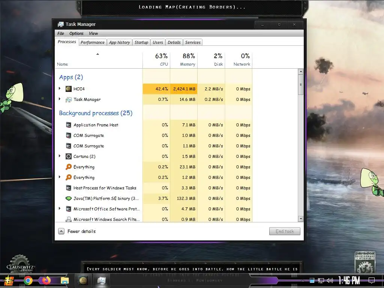Click the Java Platform SE binary icon

coord(69,198)
